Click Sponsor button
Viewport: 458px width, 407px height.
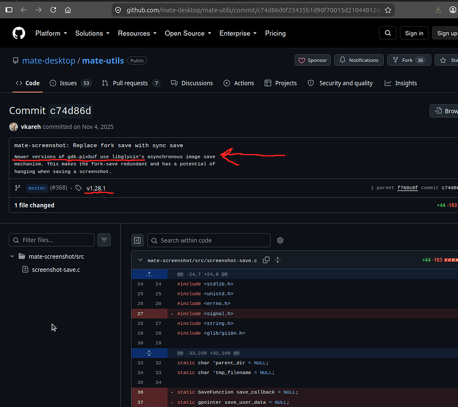coord(313,60)
